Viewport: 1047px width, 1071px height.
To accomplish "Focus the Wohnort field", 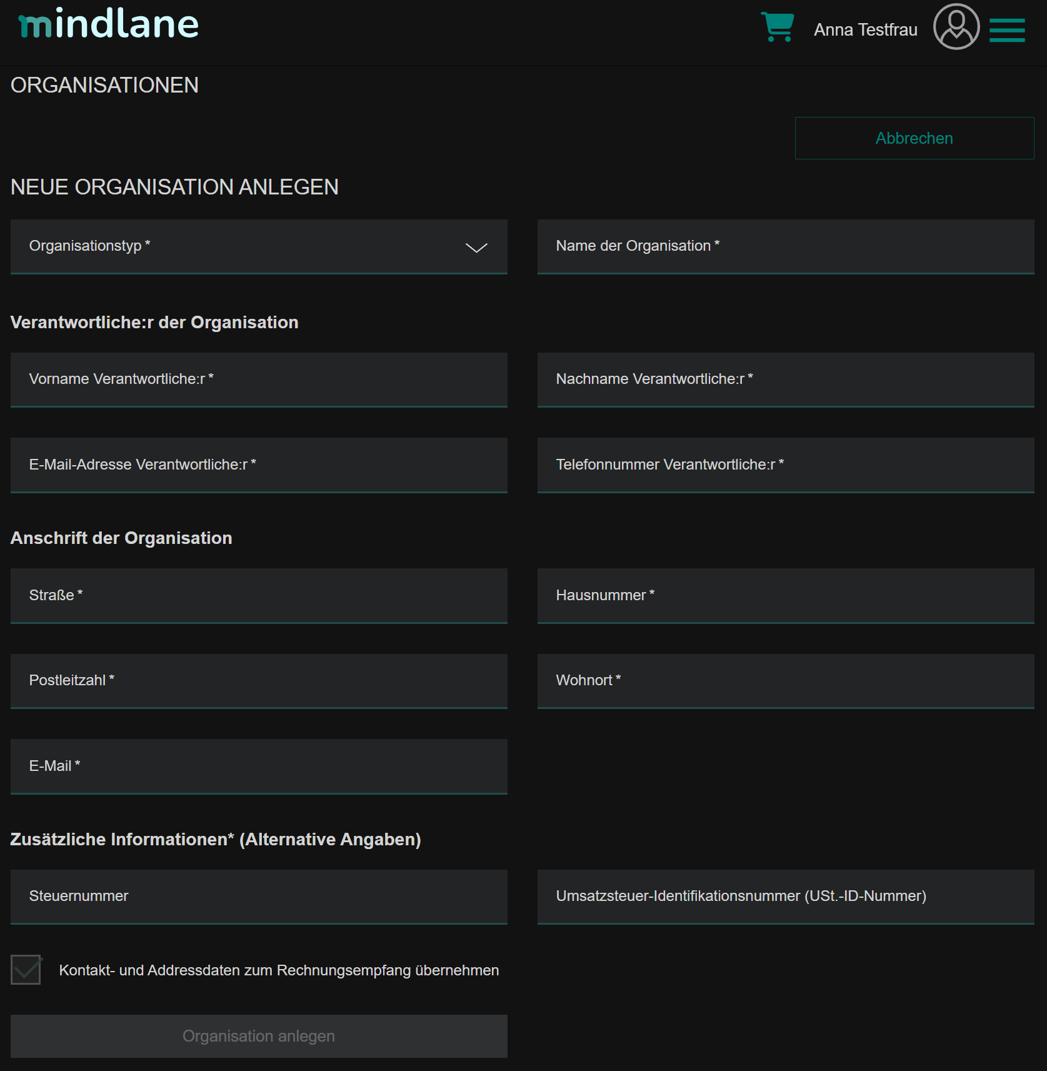I will pos(785,681).
